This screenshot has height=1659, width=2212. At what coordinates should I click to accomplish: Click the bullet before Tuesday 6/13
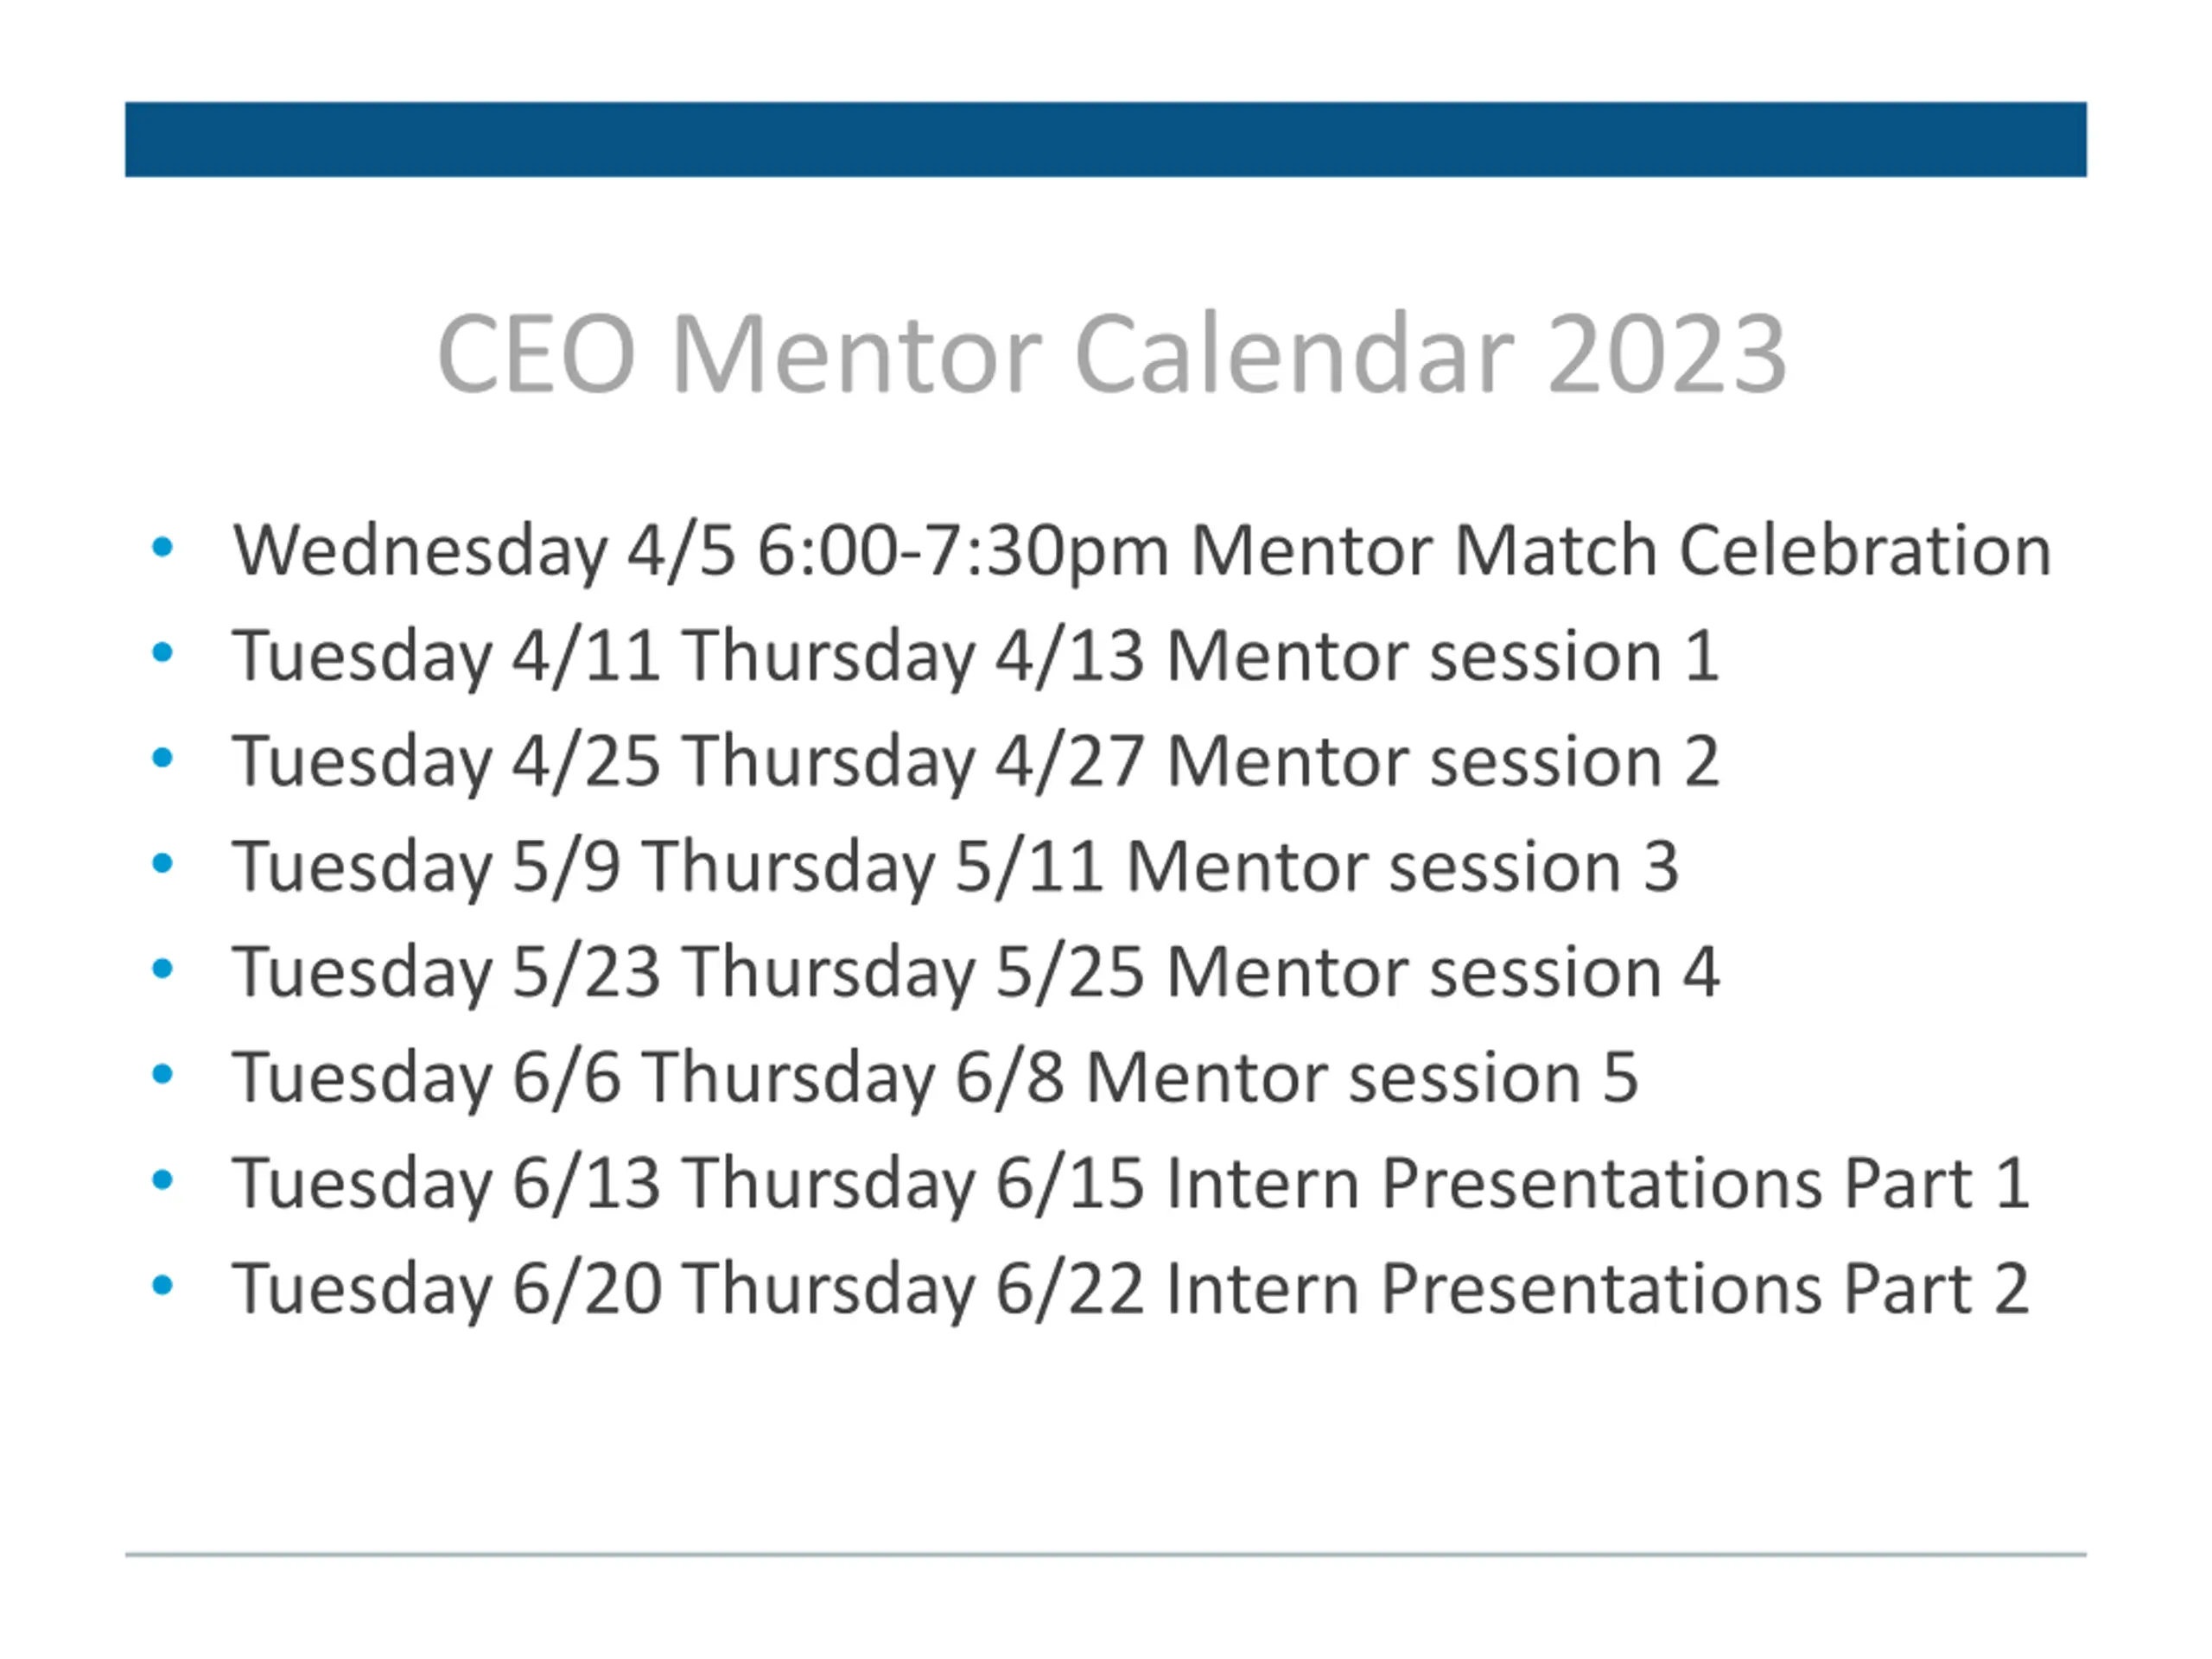click(162, 1180)
